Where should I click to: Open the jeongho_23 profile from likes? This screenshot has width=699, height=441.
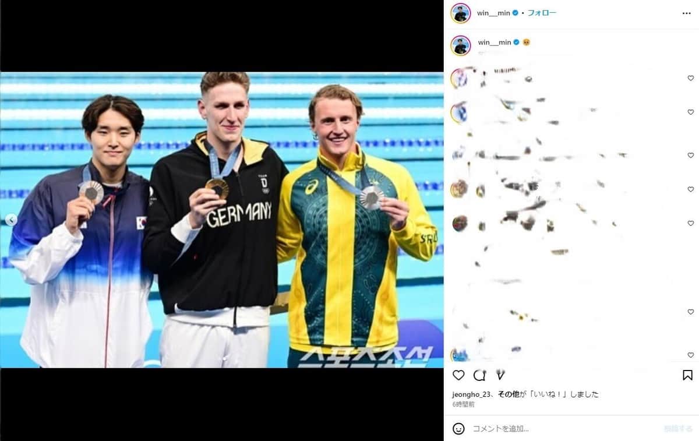[472, 394]
